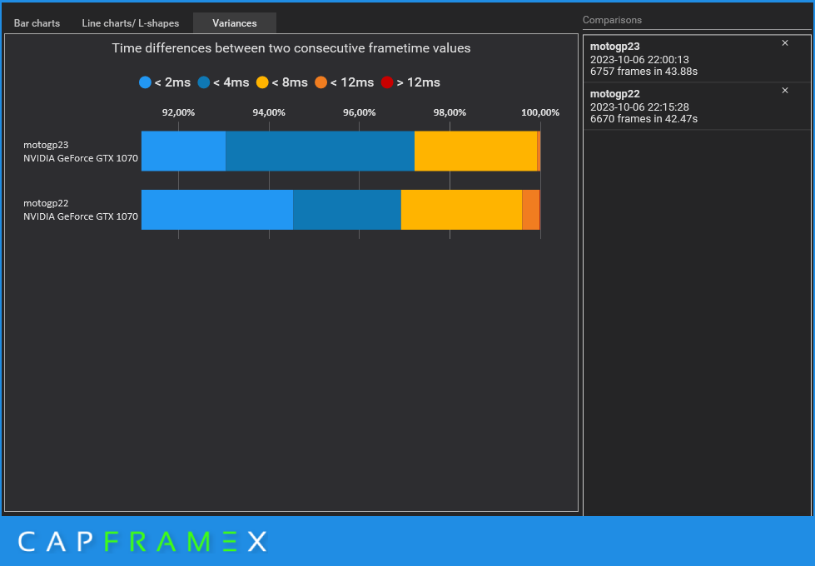Image resolution: width=815 pixels, height=566 pixels.
Task: Click the 92,00% axis label
Action: (x=178, y=112)
